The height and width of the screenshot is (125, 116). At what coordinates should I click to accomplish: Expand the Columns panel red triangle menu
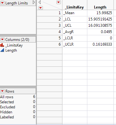3,40
